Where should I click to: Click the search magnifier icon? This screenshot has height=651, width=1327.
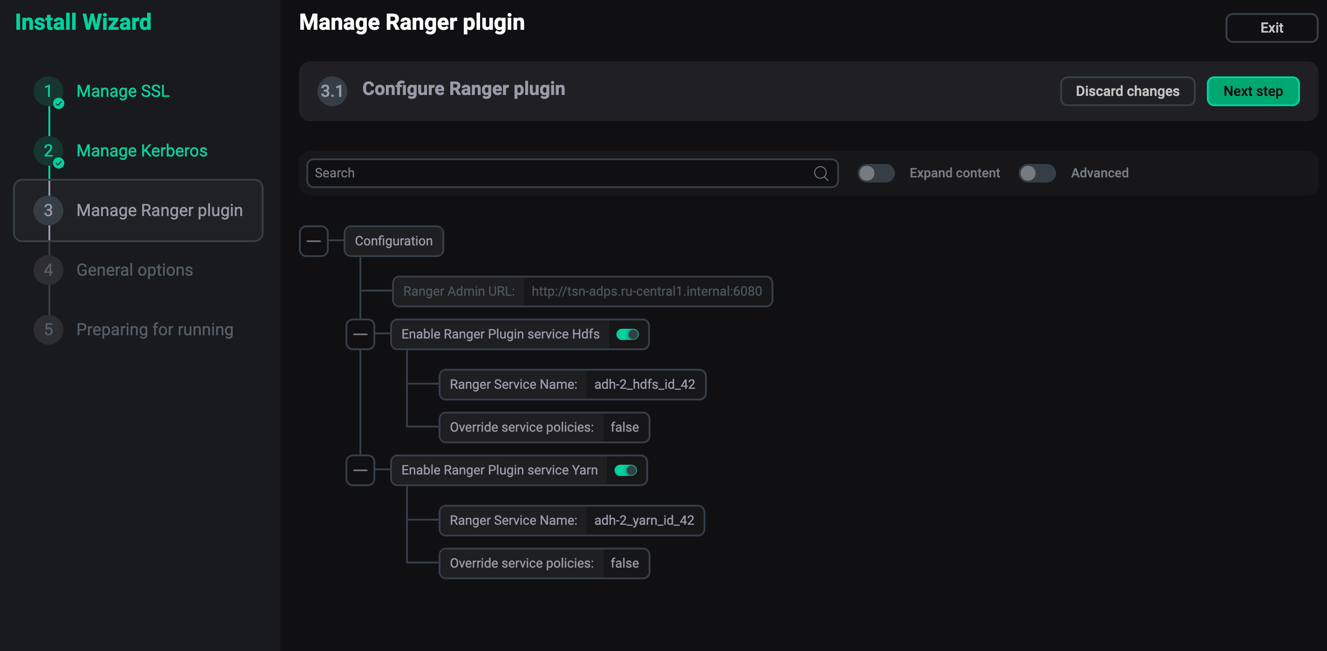(820, 173)
